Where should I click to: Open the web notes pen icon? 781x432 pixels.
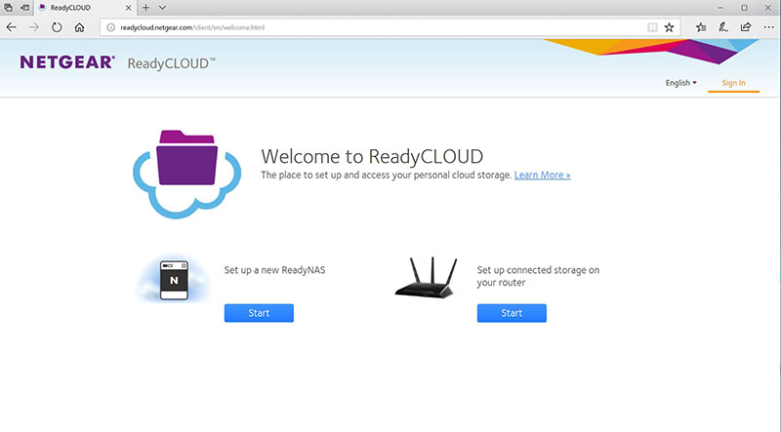tap(723, 27)
